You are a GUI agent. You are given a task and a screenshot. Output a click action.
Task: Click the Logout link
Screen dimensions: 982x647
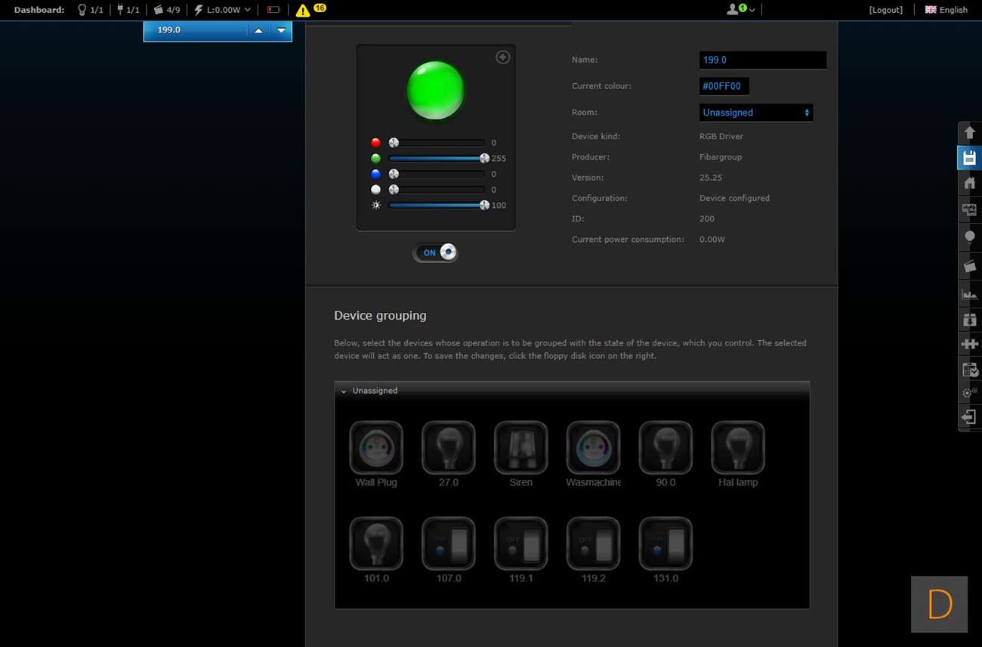pos(885,10)
